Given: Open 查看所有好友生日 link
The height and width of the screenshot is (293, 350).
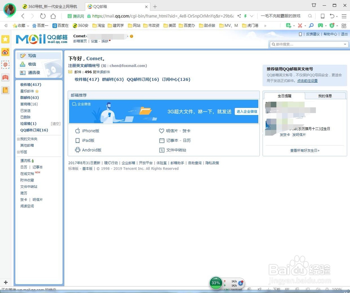Looking at the screenshot, I should 305,151.
